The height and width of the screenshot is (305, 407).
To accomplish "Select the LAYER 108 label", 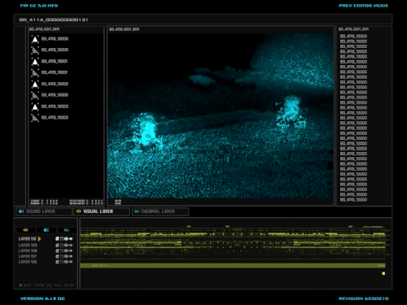I will [28, 251].
